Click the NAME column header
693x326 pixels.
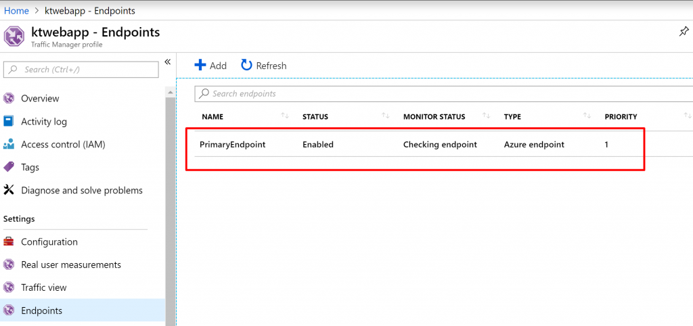(213, 117)
